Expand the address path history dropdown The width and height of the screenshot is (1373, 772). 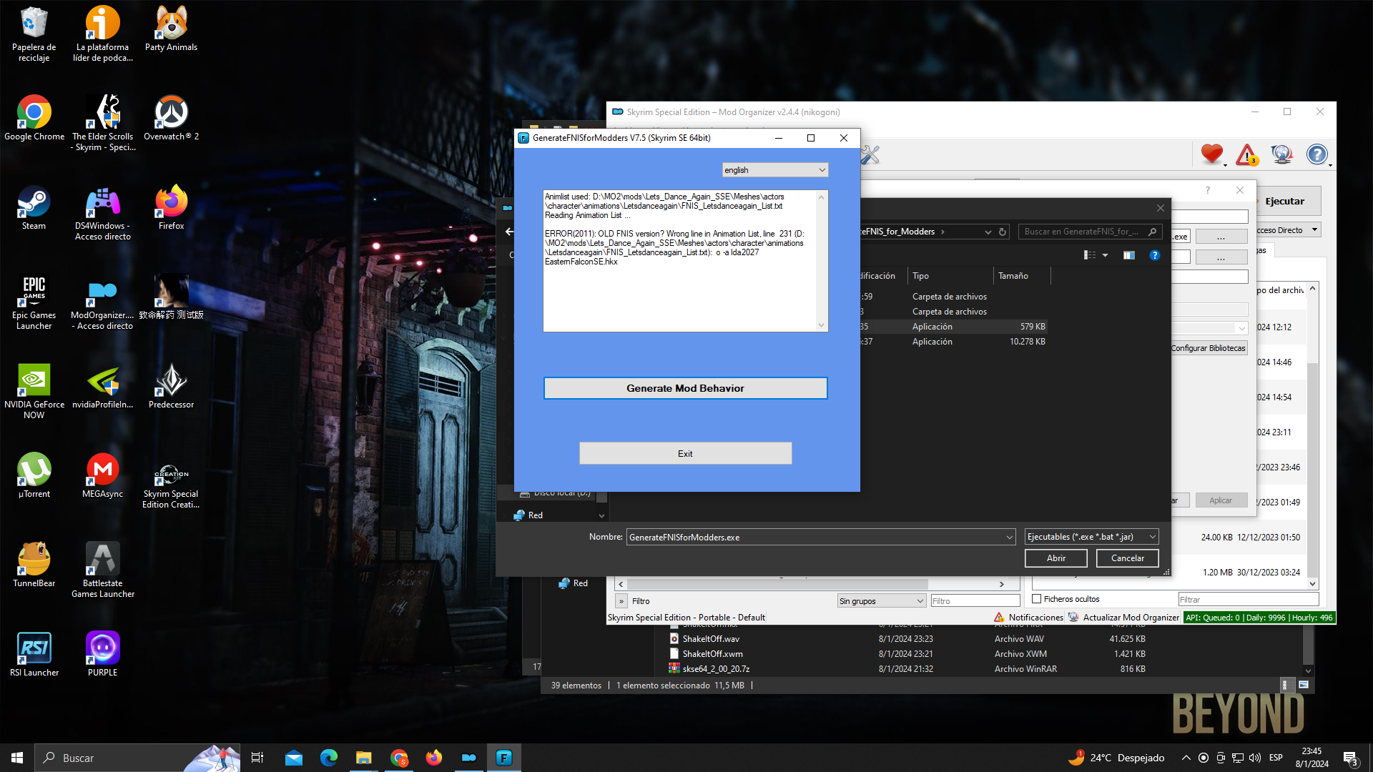[988, 232]
